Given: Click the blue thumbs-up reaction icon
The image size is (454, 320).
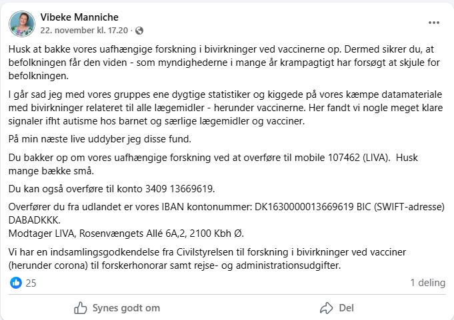Looking at the screenshot, I should click(x=16, y=283).
